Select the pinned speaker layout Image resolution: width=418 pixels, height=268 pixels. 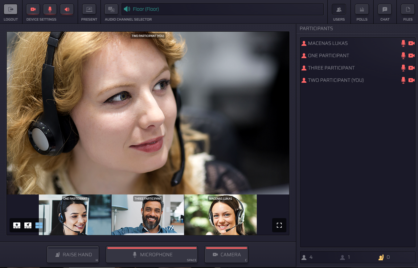point(28,225)
